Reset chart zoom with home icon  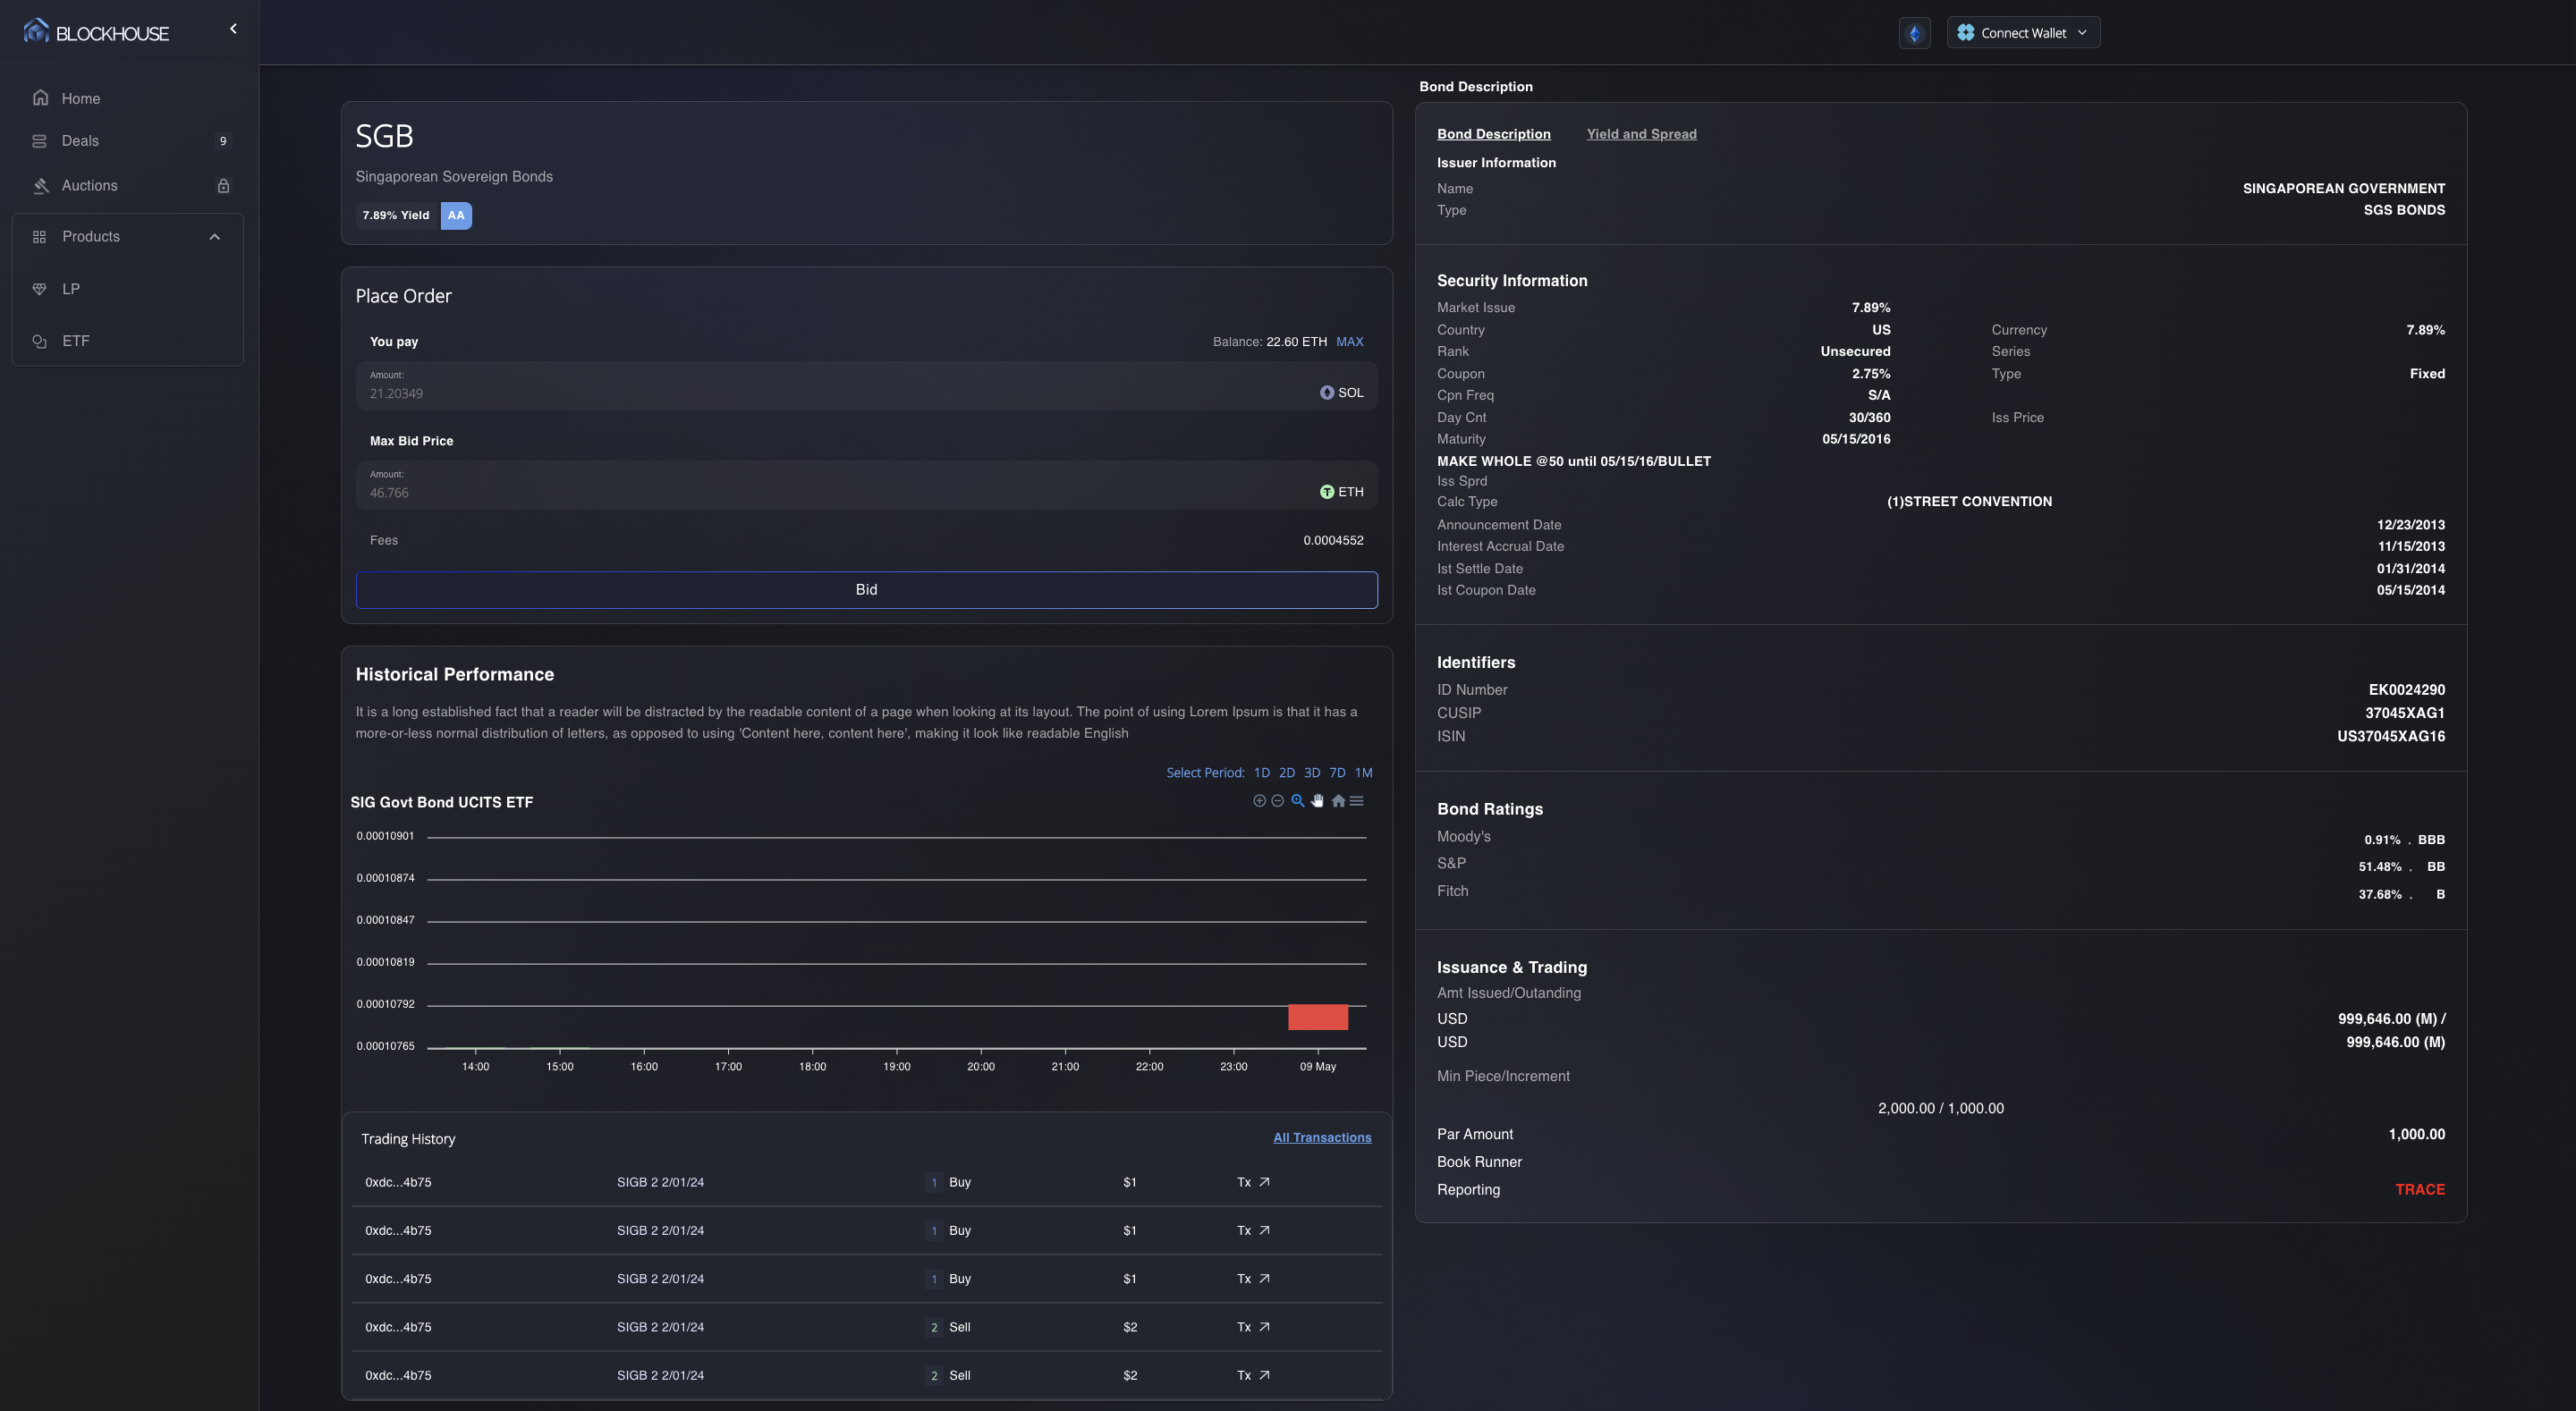[x=1338, y=801]
